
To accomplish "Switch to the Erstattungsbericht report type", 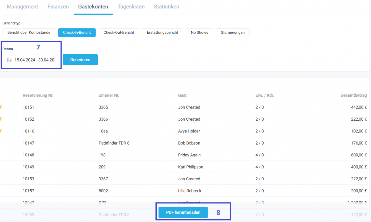I will tap(162, 33).
